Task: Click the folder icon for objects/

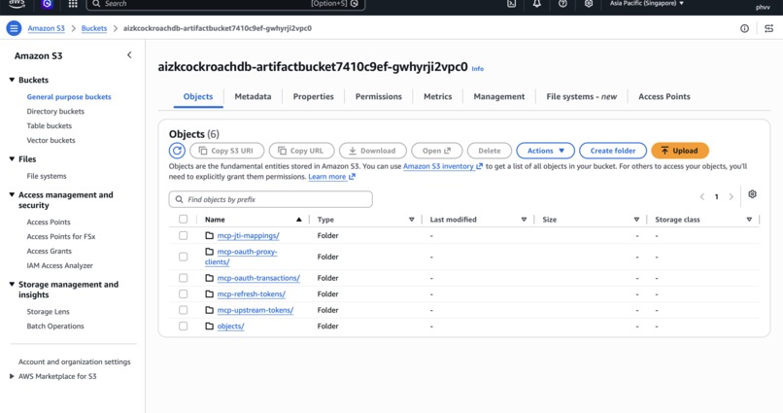Action: 209,327
